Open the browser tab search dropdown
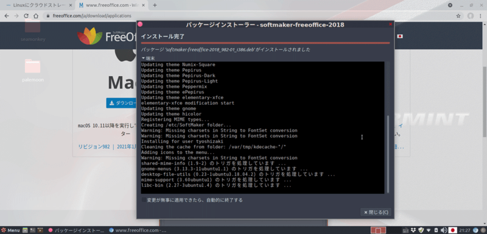This screenshot has width=487, height=234. pyautogui.click(x=450, y=5)
